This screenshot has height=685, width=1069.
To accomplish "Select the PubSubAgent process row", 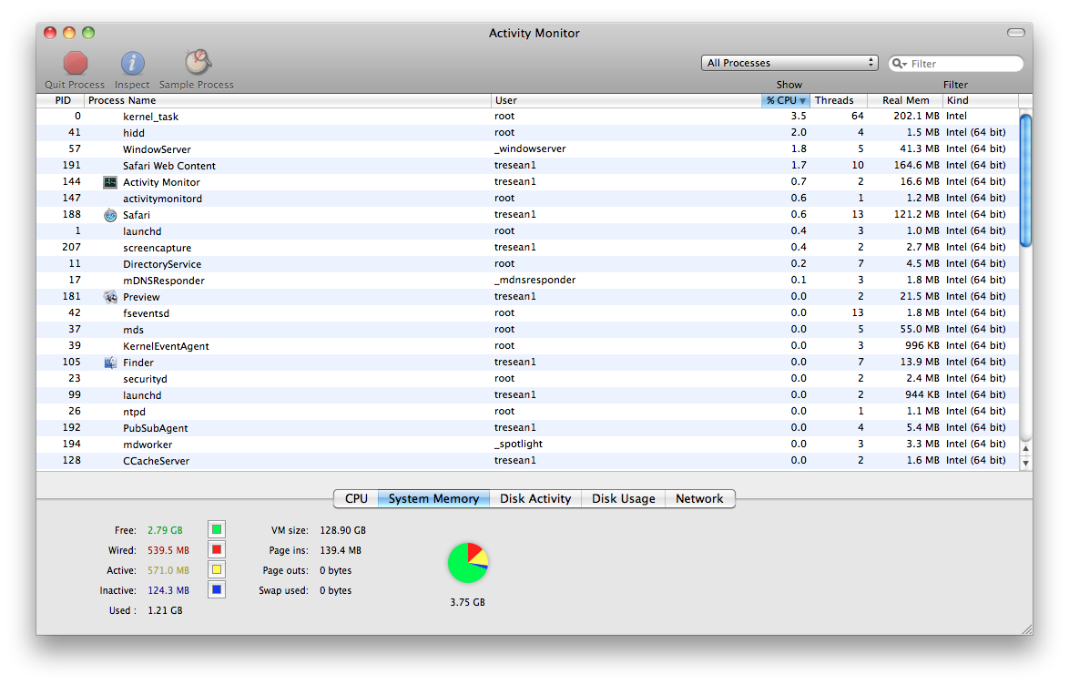I will pos(528,428).
